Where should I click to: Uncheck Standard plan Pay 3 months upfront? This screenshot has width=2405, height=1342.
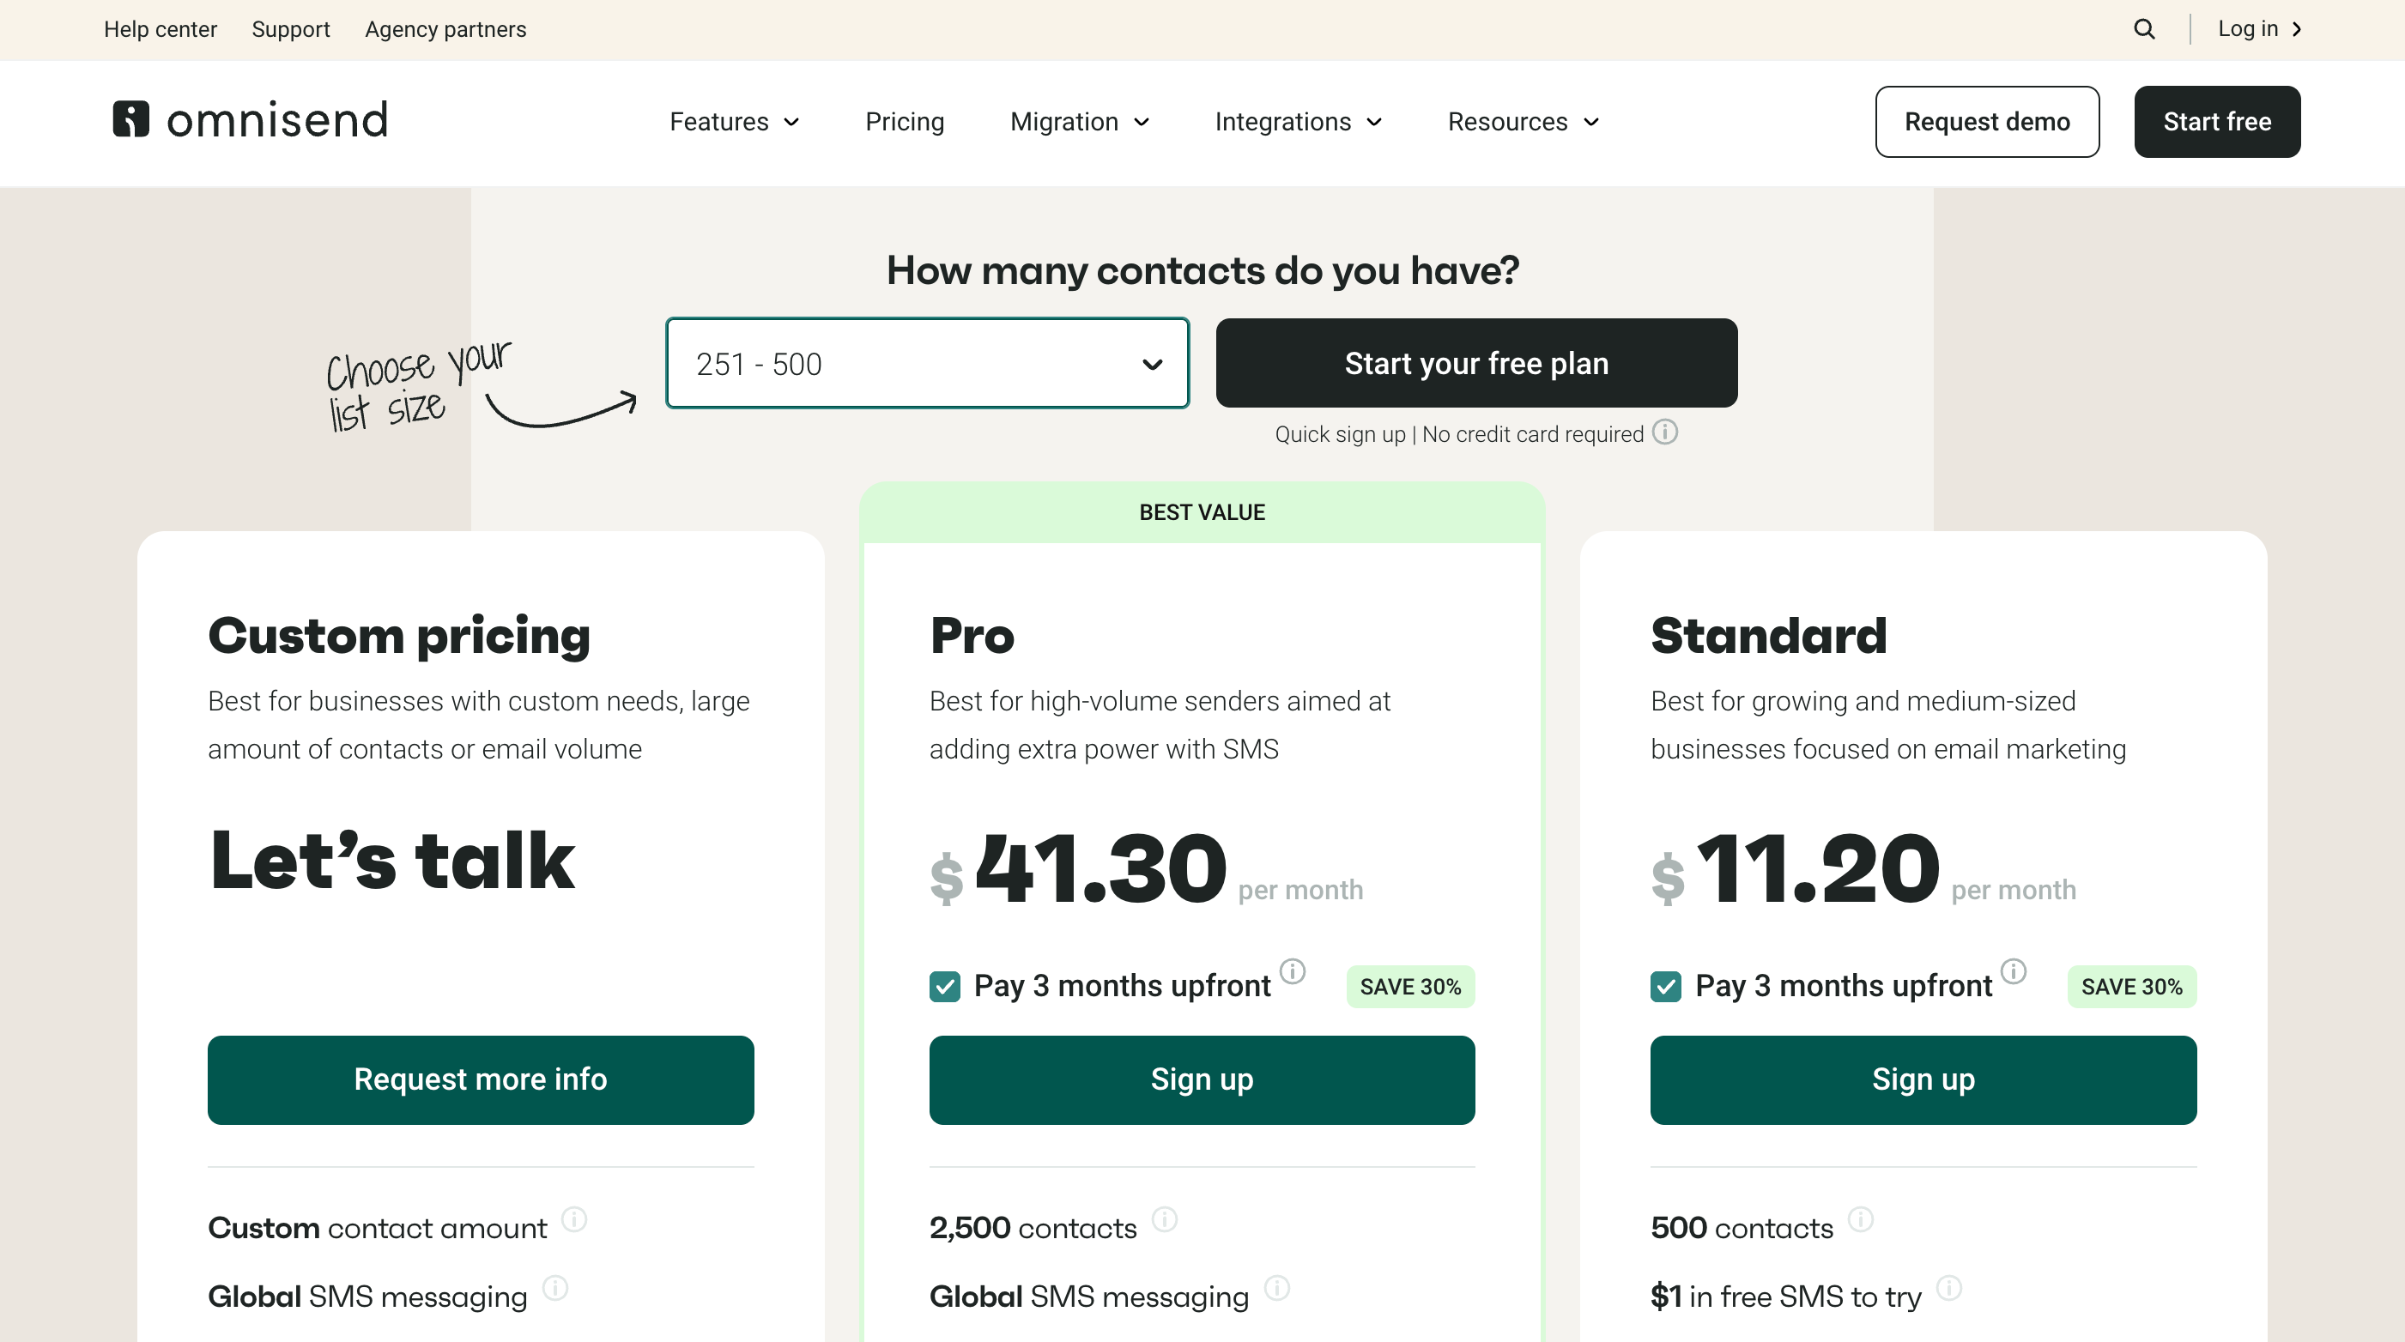coord(1666,987)
